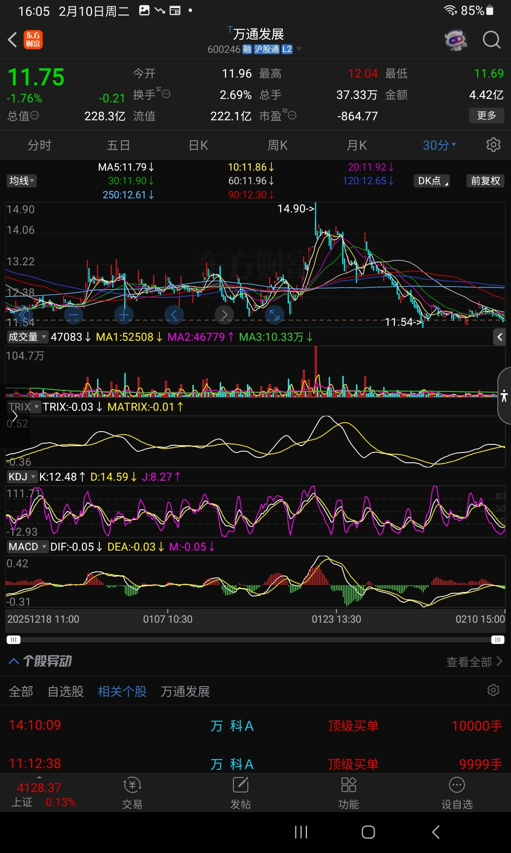Tap the L2 badge
Image resolution: width=511 pixels, height=853 pixels.
pyautogui.click(x=287, y=49)
